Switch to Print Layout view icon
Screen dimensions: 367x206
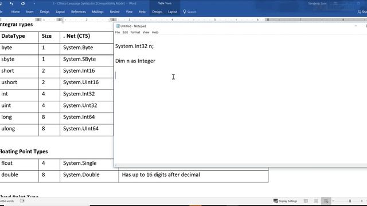316,201
